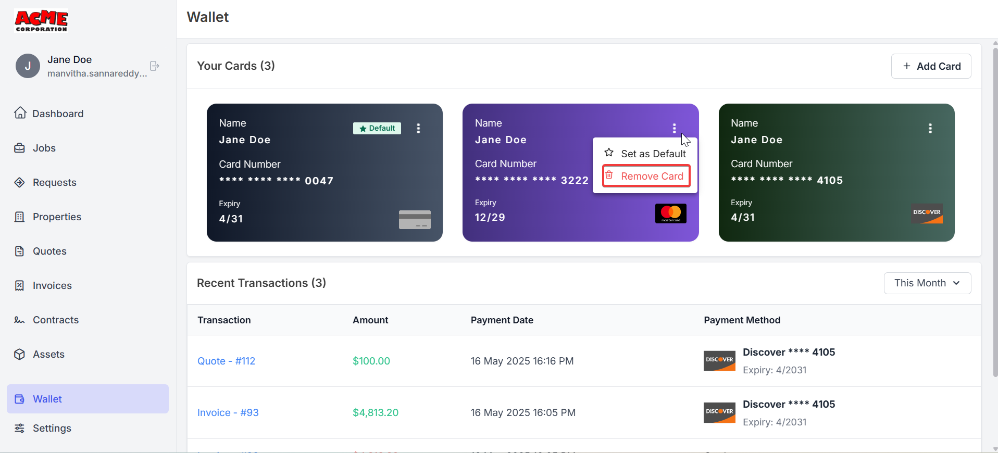Click the Properties building icon
Image resolution: width=998 pixels, height=453 pixels.
pos(20,217)
